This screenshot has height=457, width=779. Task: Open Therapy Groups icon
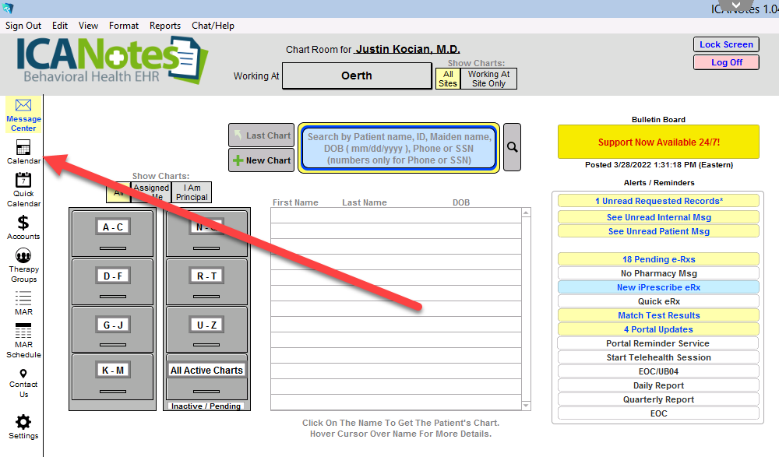(23, 256)
